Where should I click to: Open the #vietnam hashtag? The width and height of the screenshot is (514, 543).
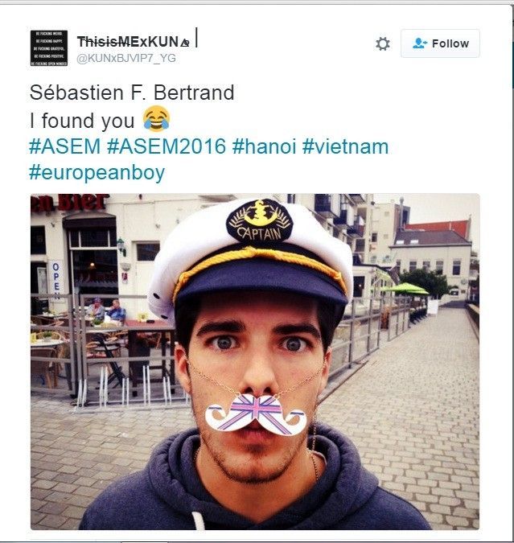click(x=345, y=146)
